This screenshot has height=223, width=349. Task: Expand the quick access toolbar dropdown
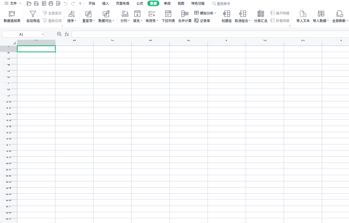[x=80, y=3]
